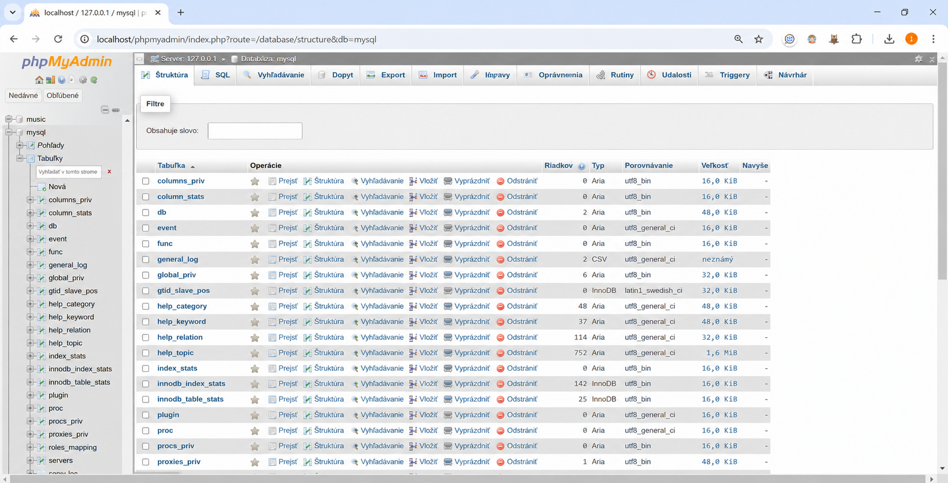
Task: Open the browser tab search dropdown
Action: point(13,12)
